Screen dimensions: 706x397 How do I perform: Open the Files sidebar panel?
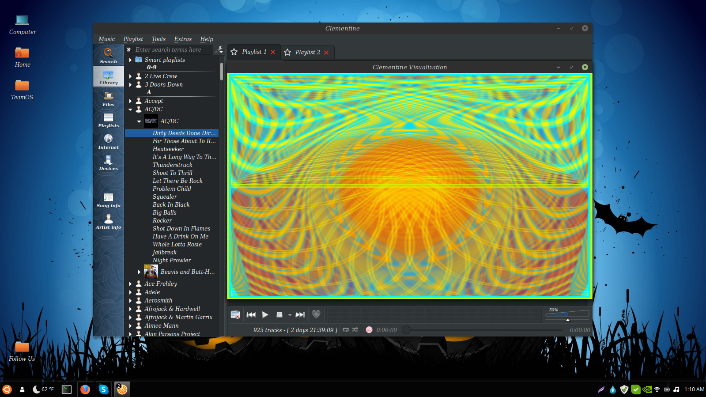pyautogui.click(x=108, y=98)
